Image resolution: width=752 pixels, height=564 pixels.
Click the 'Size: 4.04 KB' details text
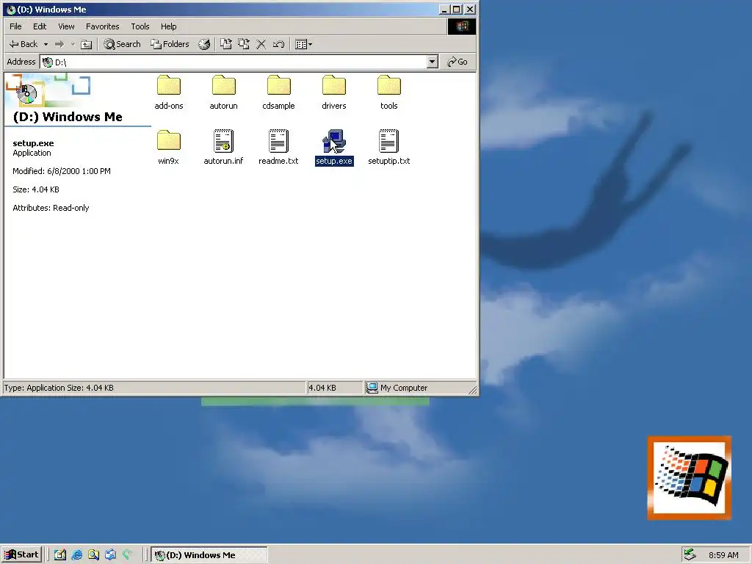click(36, 189)
